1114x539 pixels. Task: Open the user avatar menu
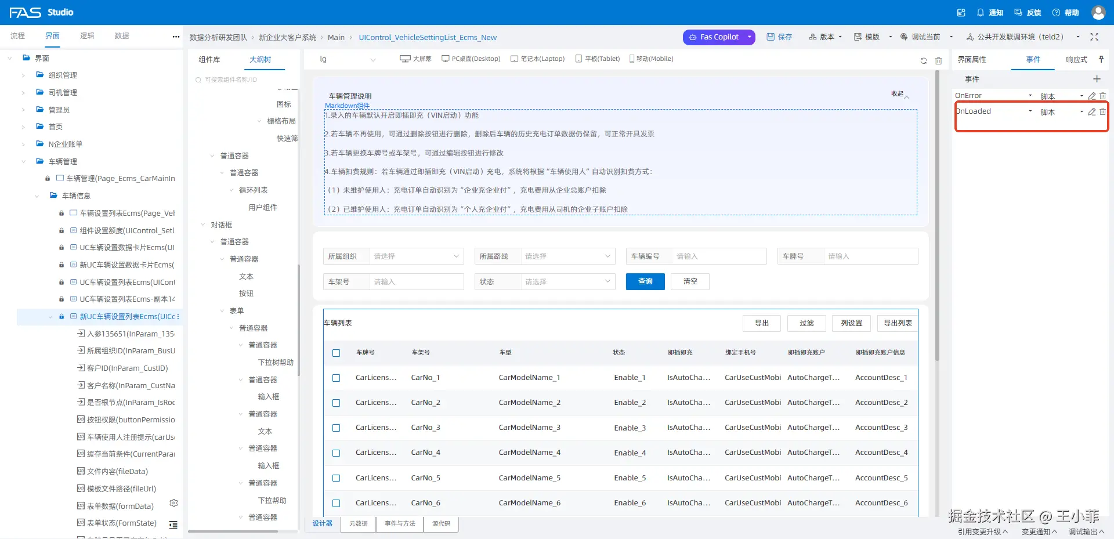tap(1098, 12)
